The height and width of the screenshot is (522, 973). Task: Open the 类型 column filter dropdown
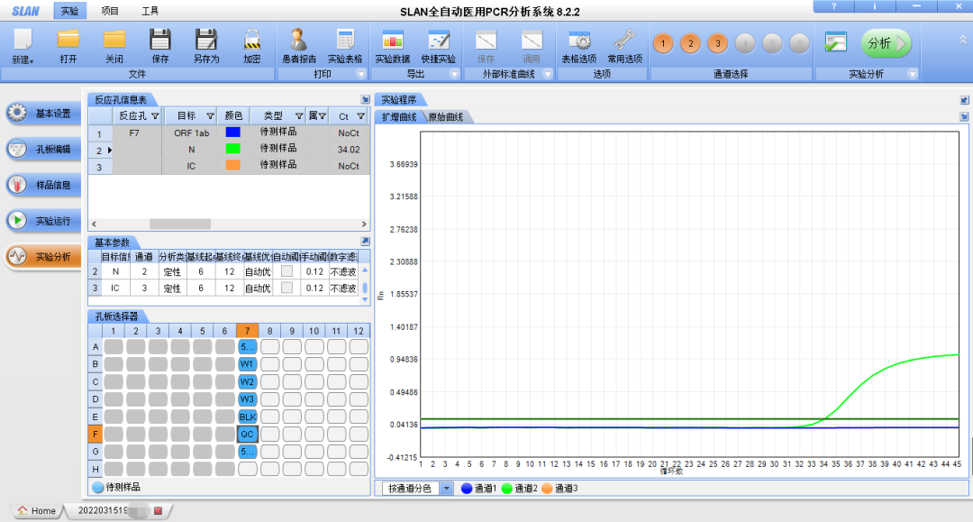pos(299,116)
